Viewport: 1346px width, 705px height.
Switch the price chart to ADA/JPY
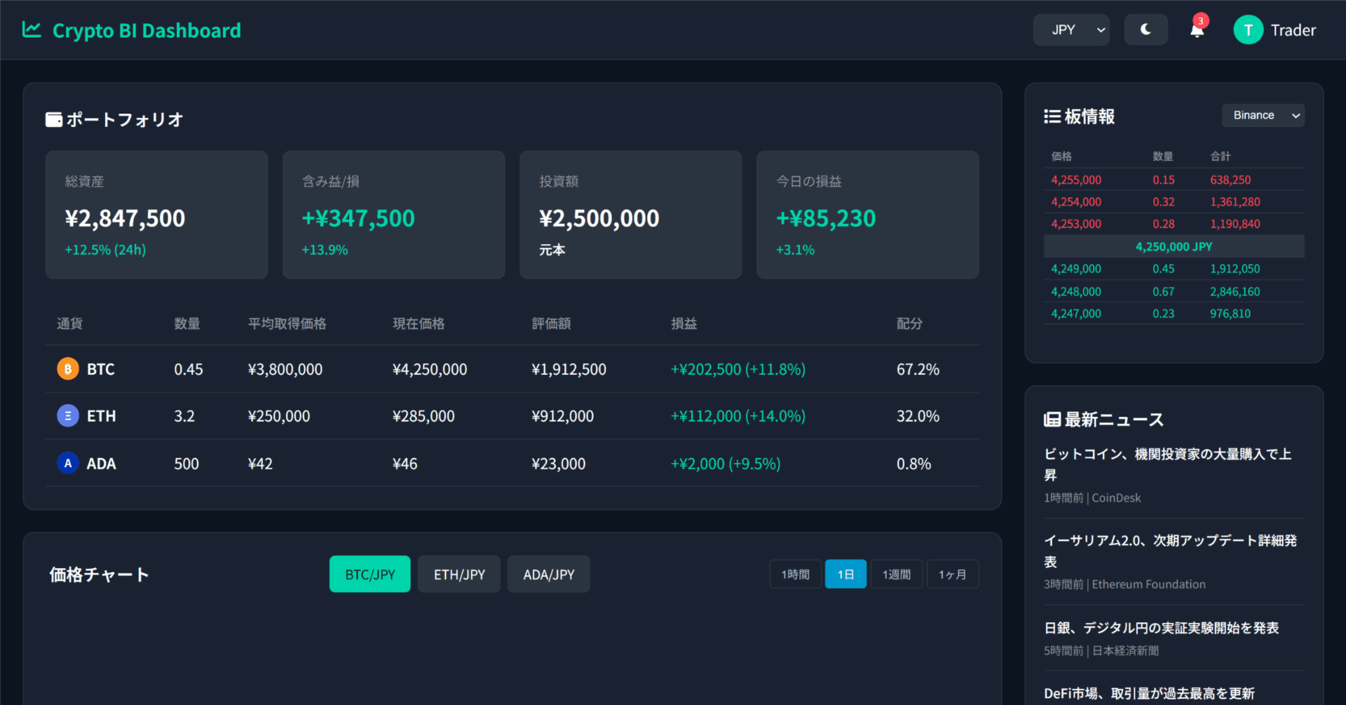(548, 574)
